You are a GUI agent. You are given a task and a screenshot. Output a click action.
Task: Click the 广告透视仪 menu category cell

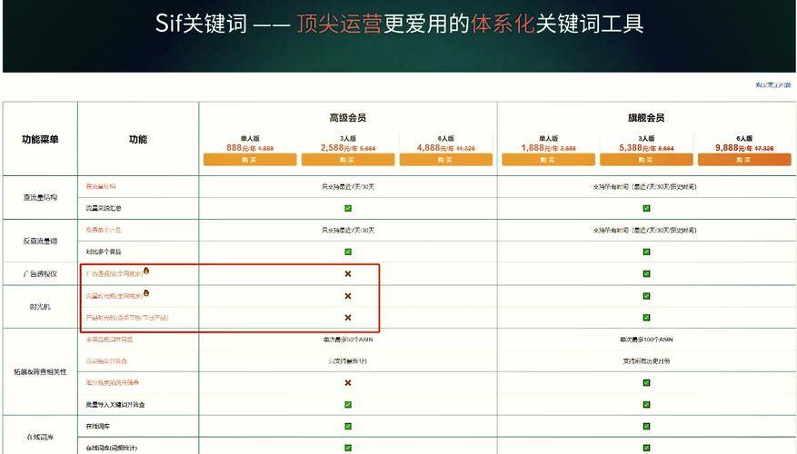pos(40,273)
